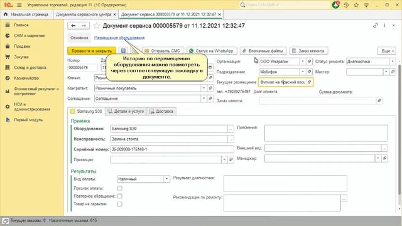Click ellipsis button for Внешний вид field

tap(384, 148)
